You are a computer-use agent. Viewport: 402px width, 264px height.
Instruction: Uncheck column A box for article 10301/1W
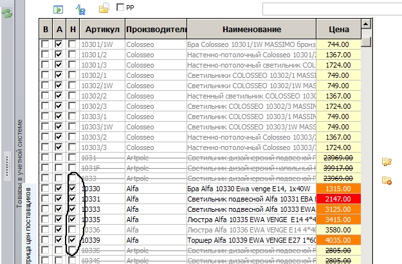59,44
